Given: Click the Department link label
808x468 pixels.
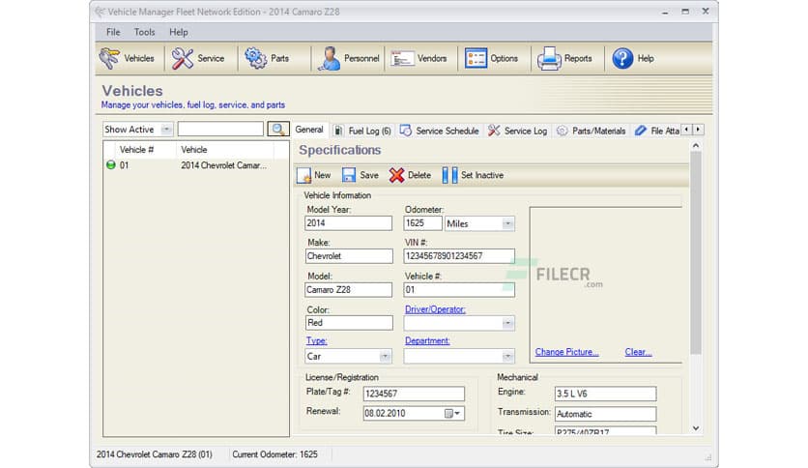Looking at the screenshot, I should [427, 340].
